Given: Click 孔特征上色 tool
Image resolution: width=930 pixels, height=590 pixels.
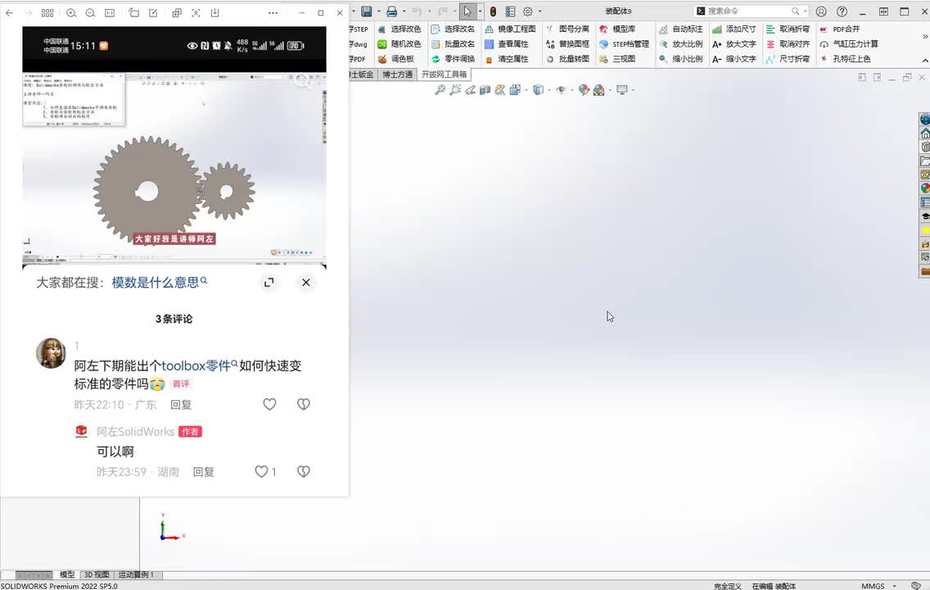Looking at the screenshot, I should [x=846, y=59].
